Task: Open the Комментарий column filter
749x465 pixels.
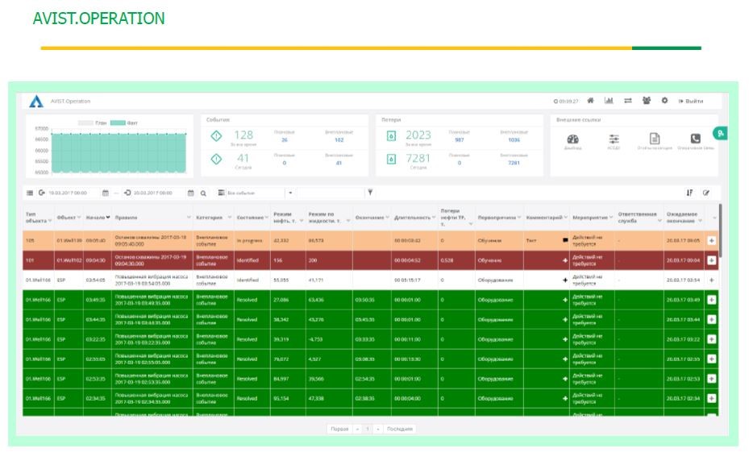Action: coord(565,218)
